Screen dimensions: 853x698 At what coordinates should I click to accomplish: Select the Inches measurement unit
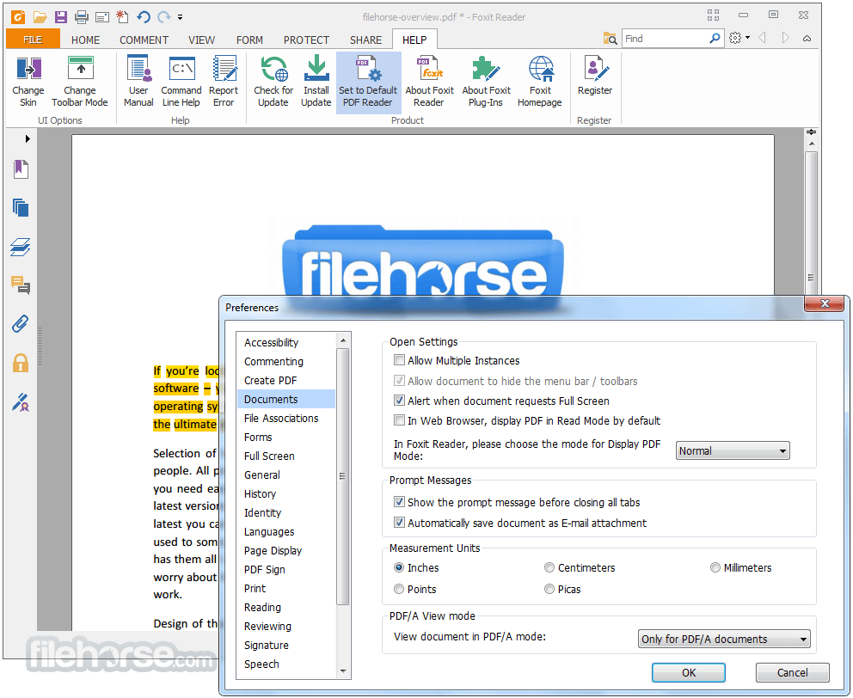(x=399, y=567)
